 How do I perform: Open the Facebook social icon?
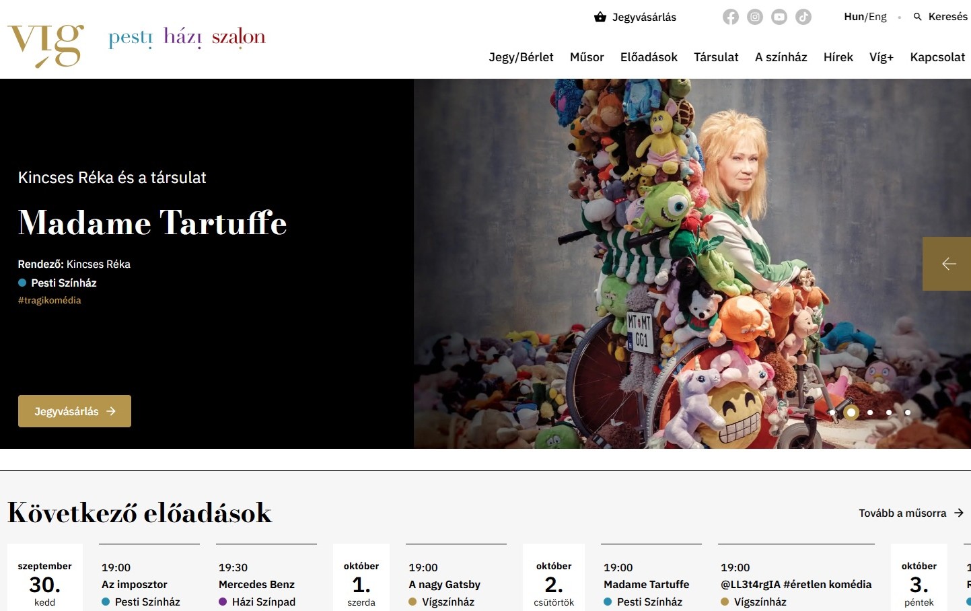[x=731, y=17]
